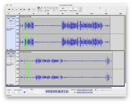This screenshot has height=104, width=132.
Task: Adjust the playback level slider in meter toolbar
Action: (x=106, y=11)
